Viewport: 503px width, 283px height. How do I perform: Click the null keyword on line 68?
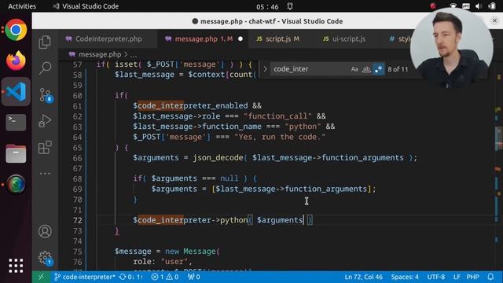pyautogui.click(x=229, y=178)
